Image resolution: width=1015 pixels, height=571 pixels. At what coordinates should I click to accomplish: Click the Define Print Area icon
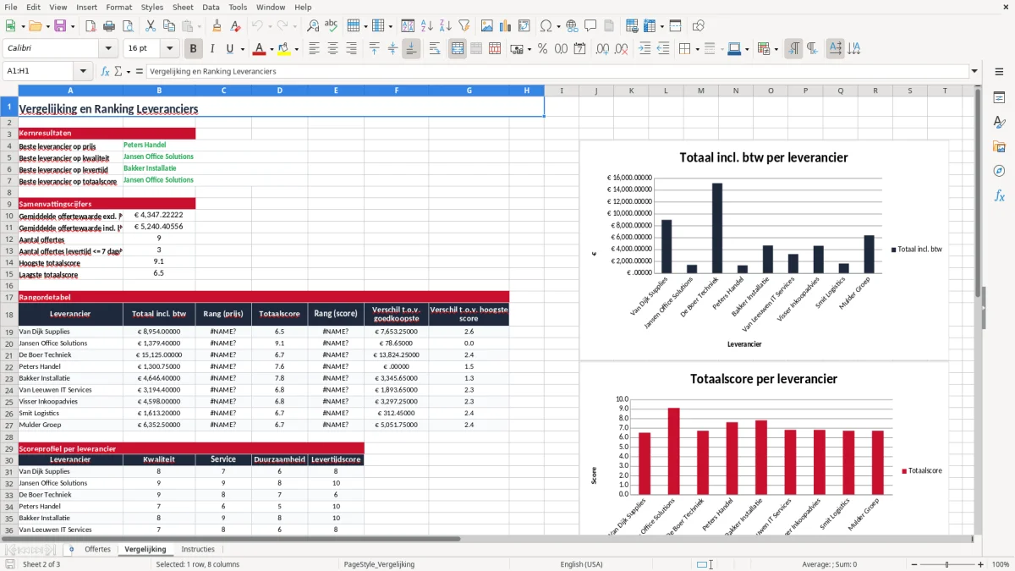pyautogui.click(x=633, y=26)
